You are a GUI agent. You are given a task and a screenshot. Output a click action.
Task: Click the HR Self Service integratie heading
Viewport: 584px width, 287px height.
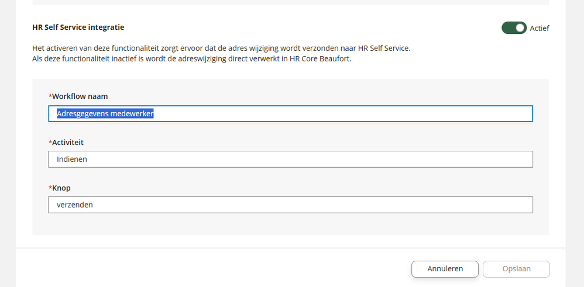point(78,27)
